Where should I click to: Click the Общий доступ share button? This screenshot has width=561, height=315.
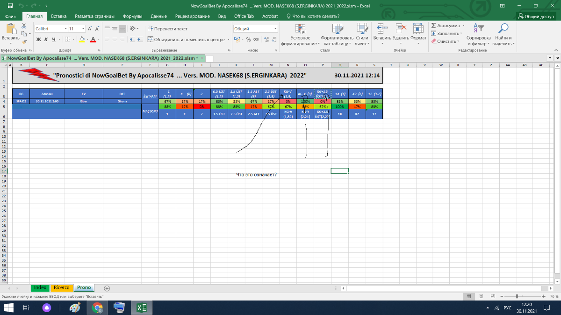pyautogui.click(x=535, y=16)
